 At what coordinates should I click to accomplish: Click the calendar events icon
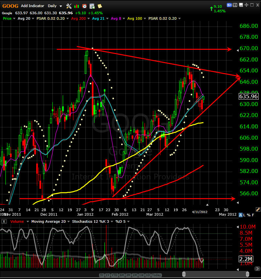coord(92,6)
